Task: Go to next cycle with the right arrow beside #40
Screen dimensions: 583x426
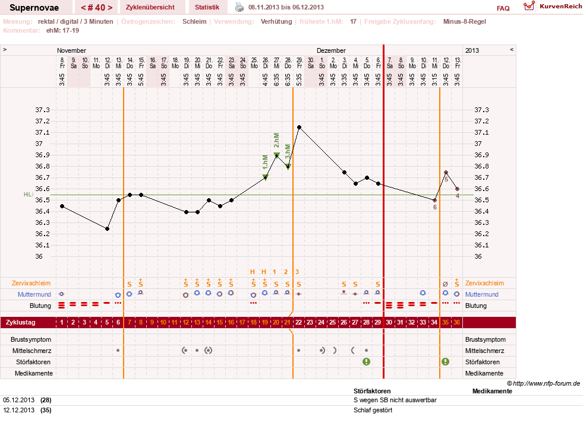Action: 110,8
